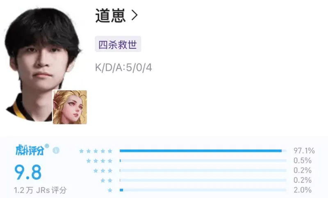Viewport: 328px width, 198px height.
Task: Click the info icon beside 虎扑评分
Action: (56, 150)
